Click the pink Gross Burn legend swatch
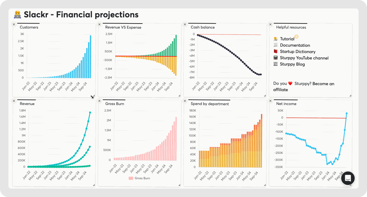This screenshot has height=197, width=367. coord(131,178)
